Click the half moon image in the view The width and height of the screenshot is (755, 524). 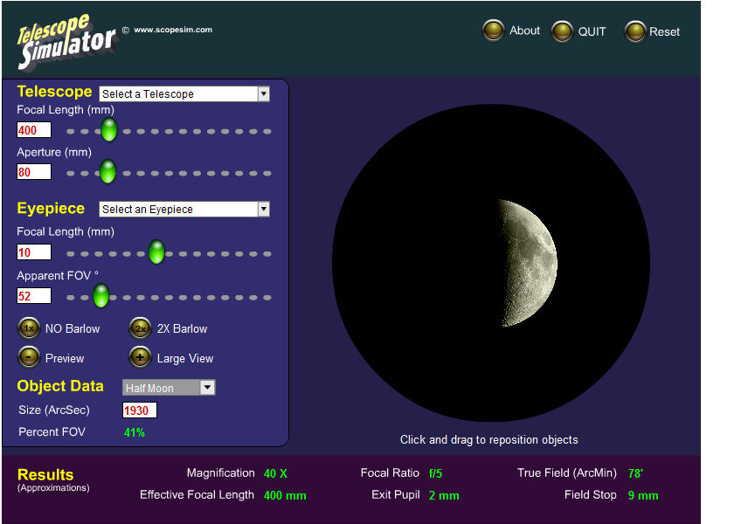527,263
